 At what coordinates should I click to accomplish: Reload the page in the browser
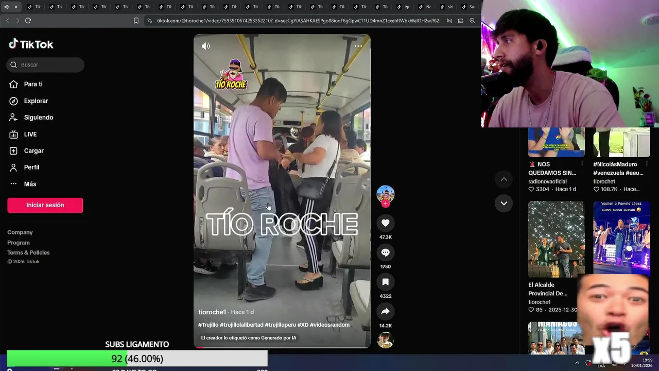point(28,21)
